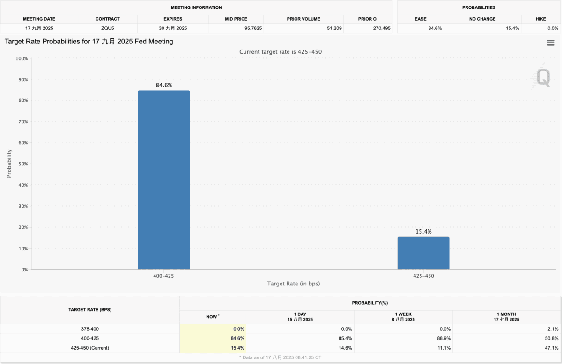
Task: Click the 15.4% label above the bar
Action: pyautogui.click(x=423, y=232)
